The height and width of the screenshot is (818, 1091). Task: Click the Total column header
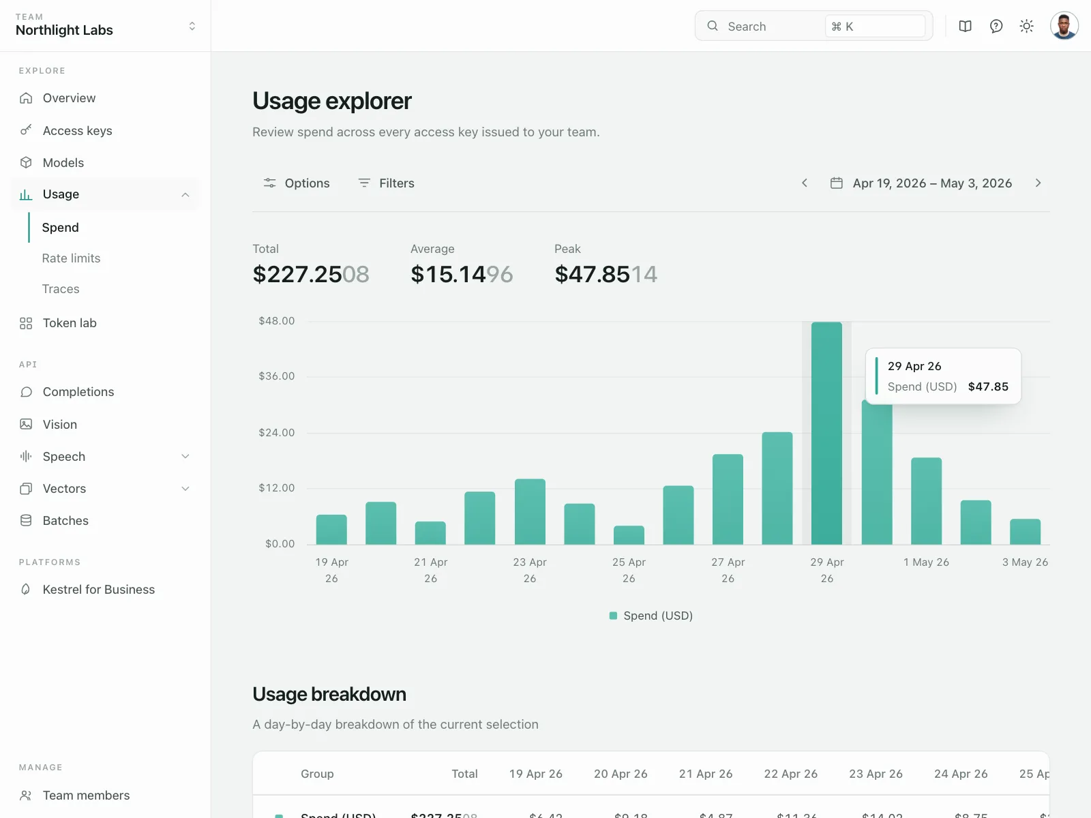coord(464,774)
